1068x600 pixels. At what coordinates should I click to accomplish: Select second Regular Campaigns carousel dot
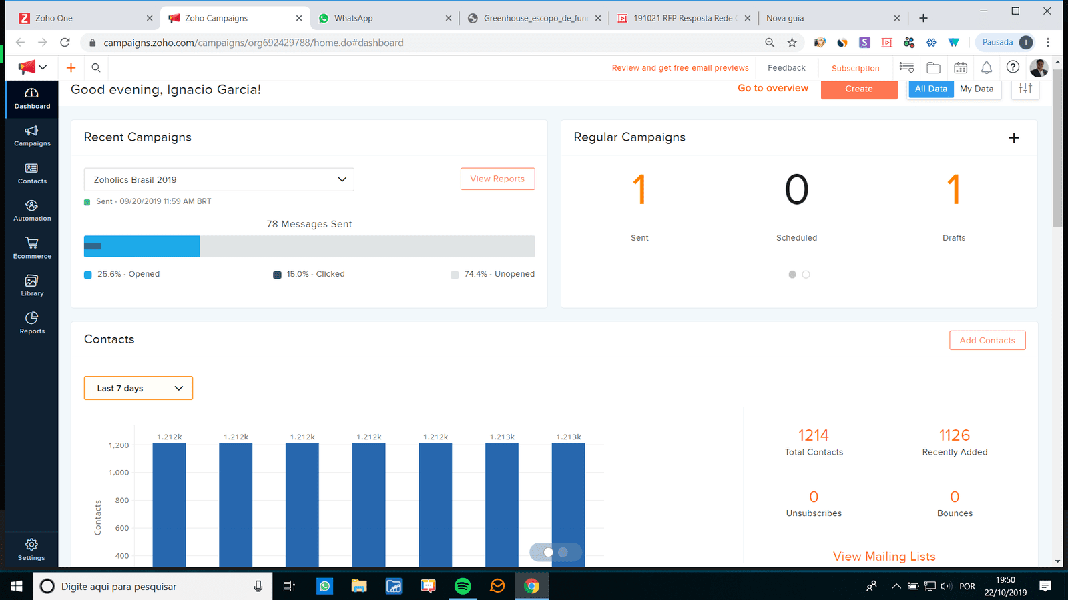[806, 275]
